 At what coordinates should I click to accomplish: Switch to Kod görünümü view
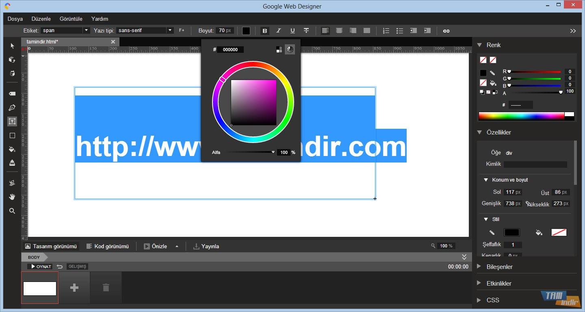107,246
